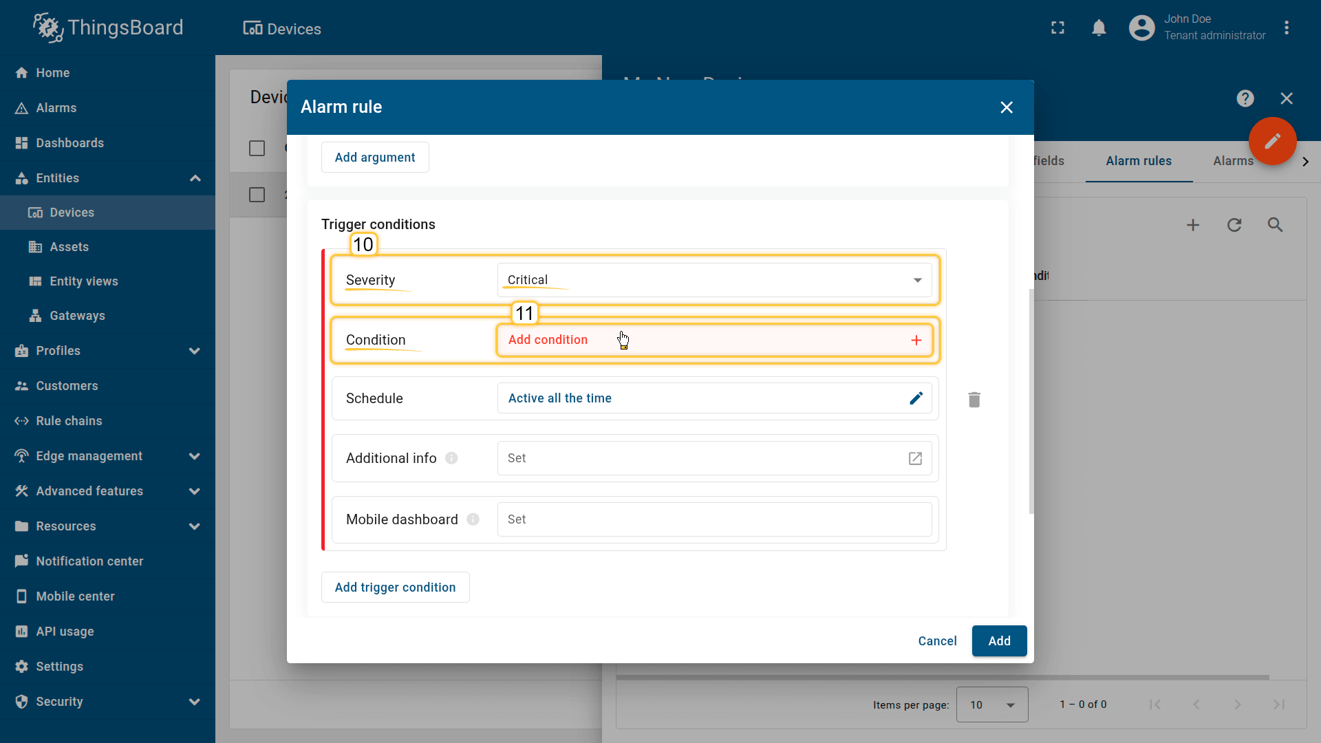Delete the trigger condition using trash icon
This screenshot has height=743, width=1321.
974,399
